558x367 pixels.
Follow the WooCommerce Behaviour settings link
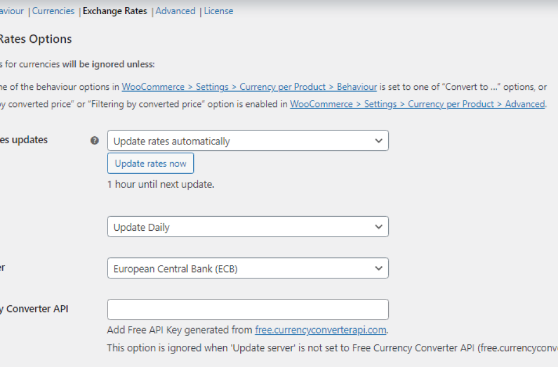249,86
